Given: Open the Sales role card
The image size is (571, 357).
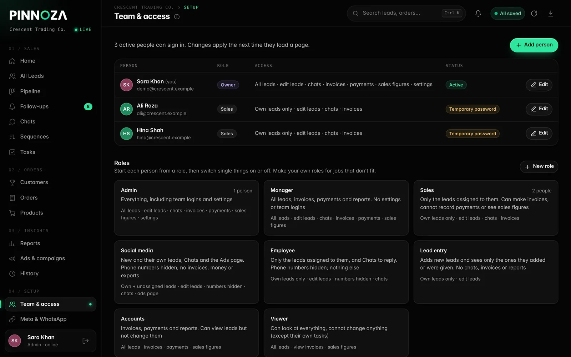Looking at the screenshot, I should tap(486, 208).
